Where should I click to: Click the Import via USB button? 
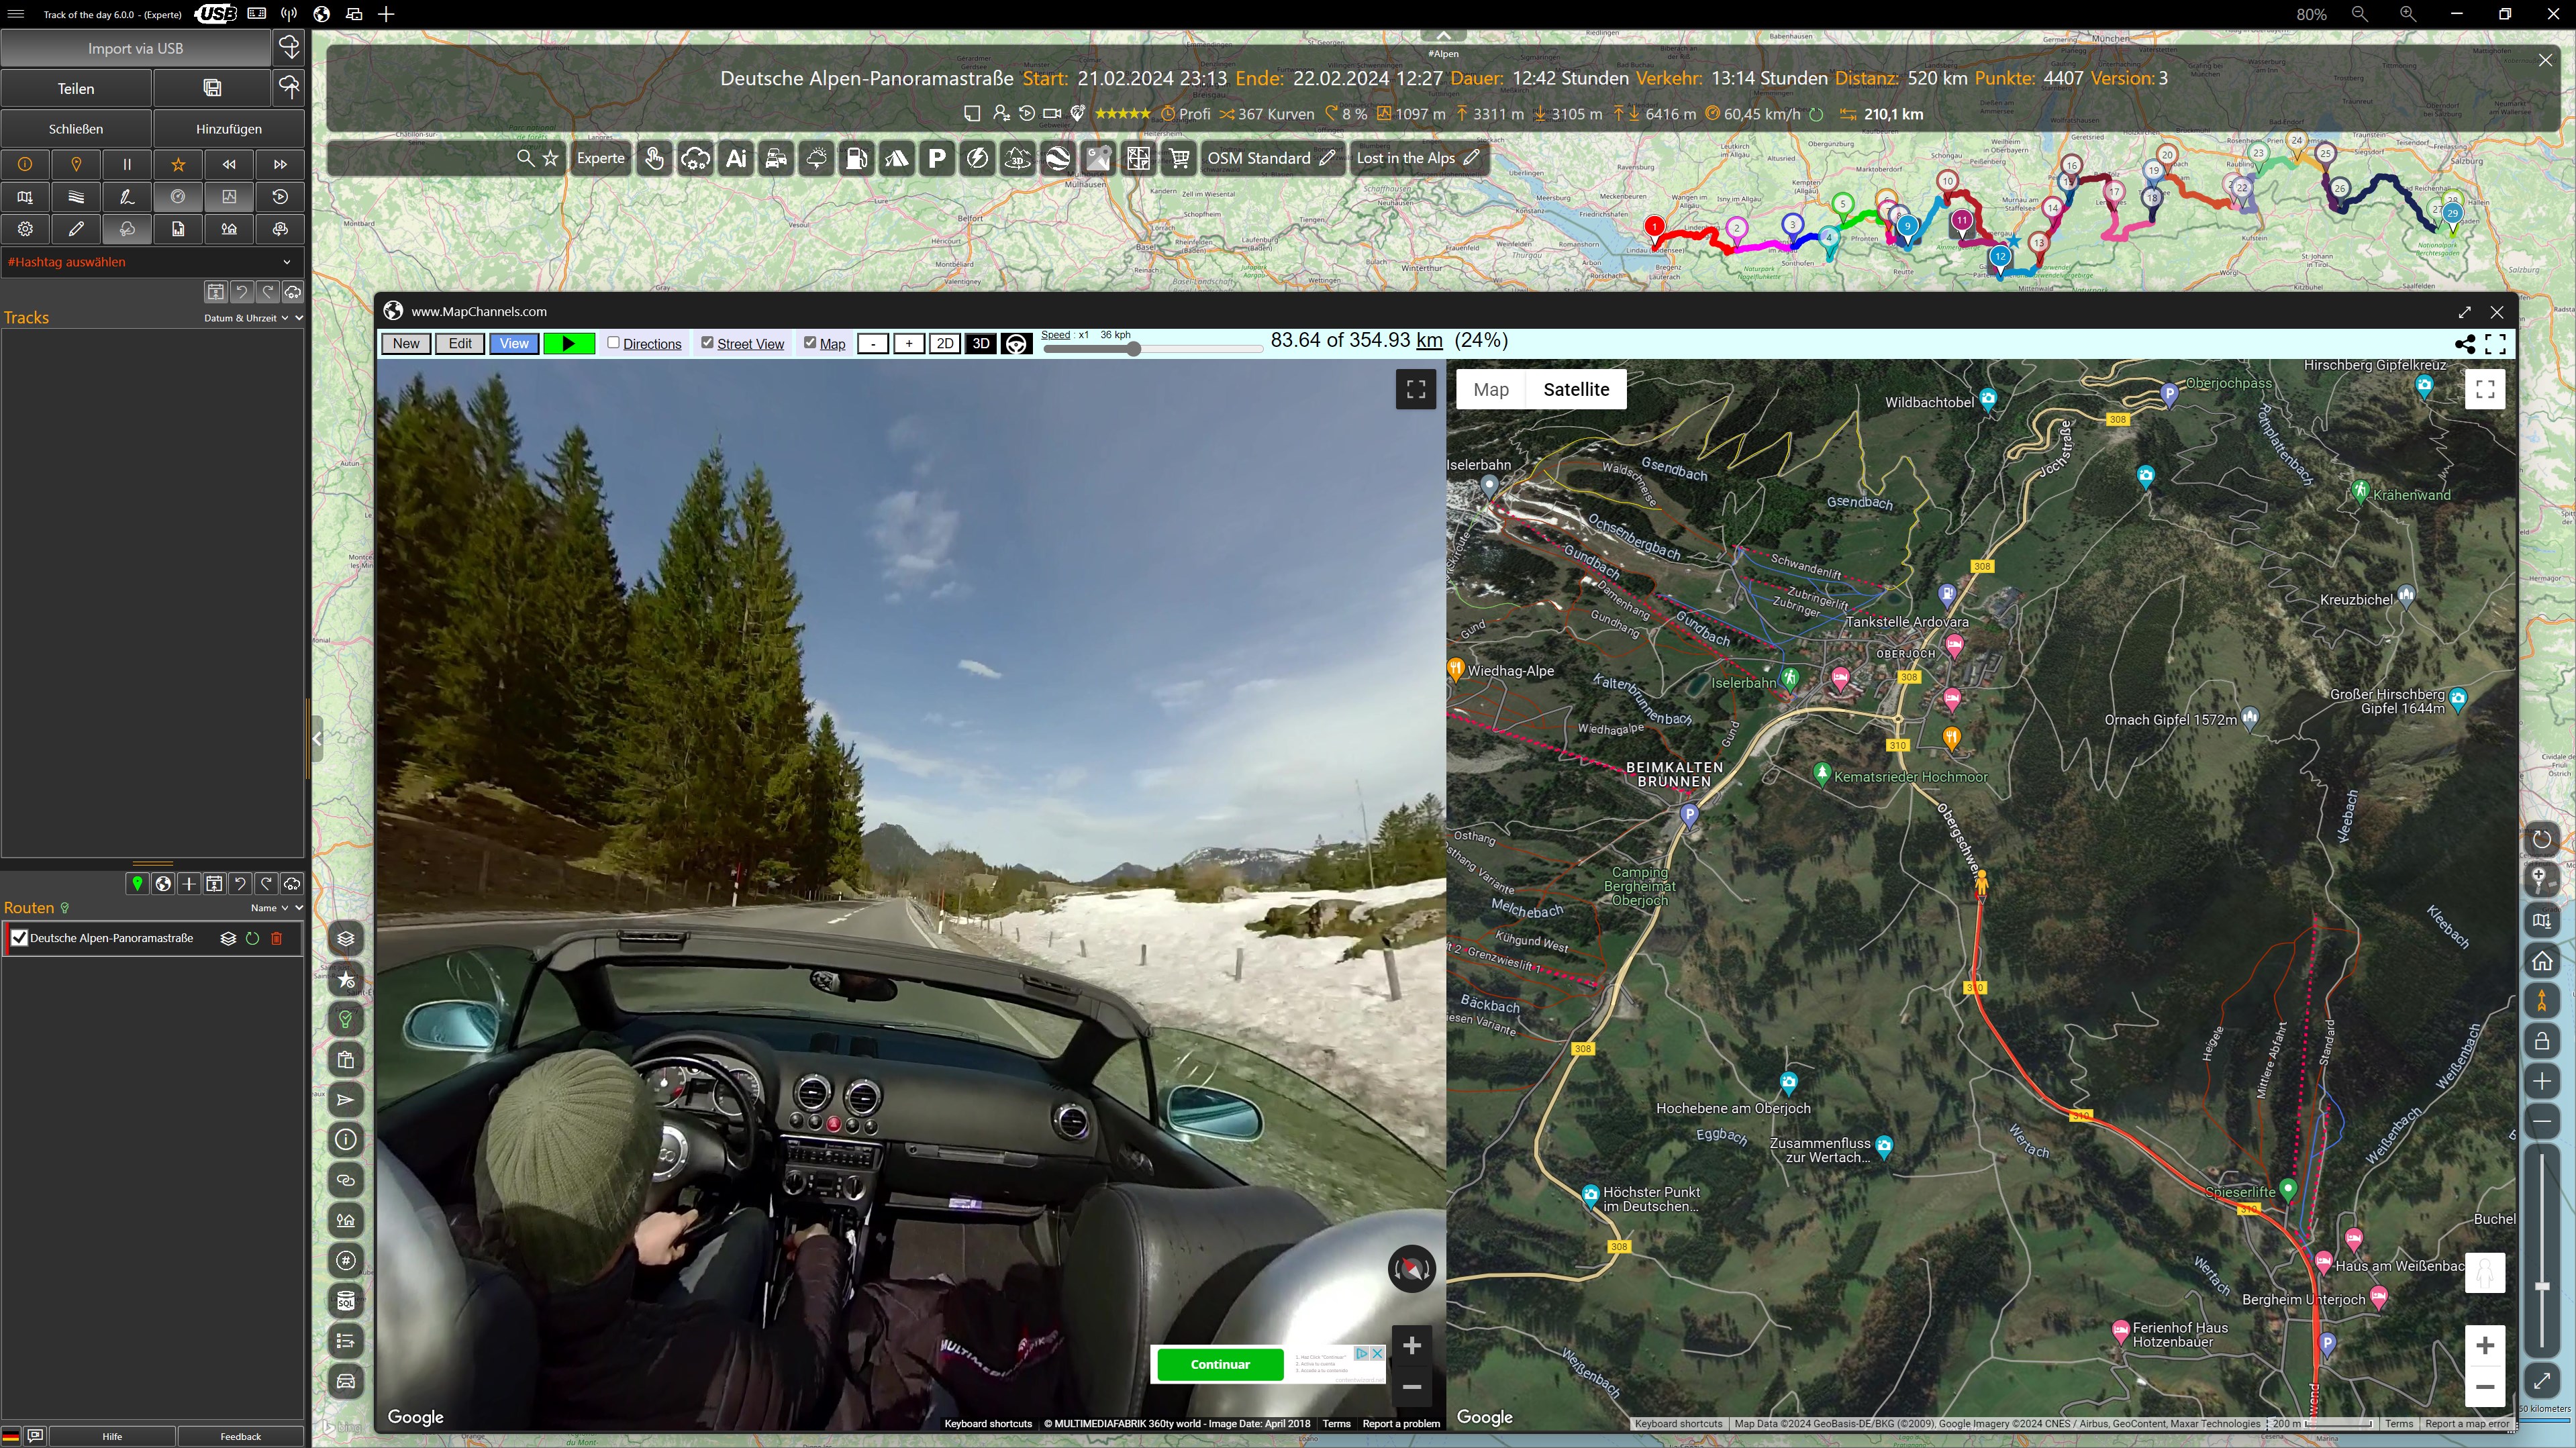[135, 48]
